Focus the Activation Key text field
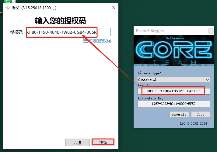Viewport: 217px width, 152px height. [x=174, y=104]
